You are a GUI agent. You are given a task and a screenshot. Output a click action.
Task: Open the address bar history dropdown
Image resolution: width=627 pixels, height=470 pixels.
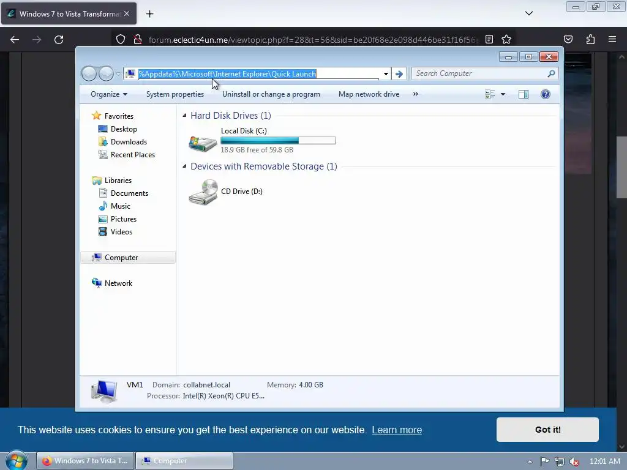pos(386,74)
